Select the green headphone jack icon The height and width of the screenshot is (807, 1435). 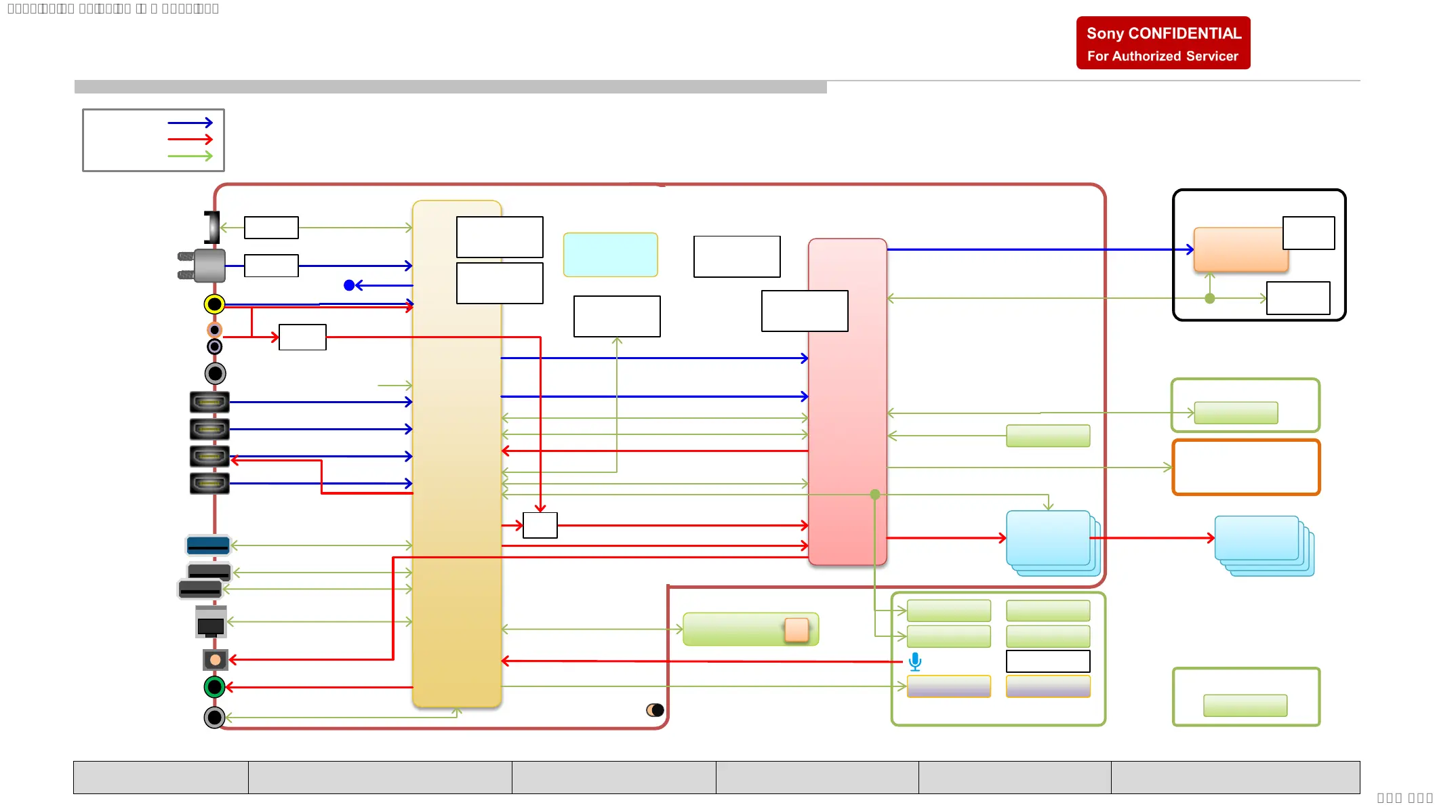click(214, 687)
